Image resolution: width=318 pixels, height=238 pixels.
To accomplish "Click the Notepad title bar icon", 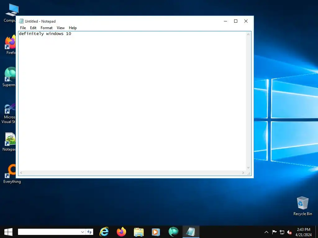I will [x=21, y=21].
